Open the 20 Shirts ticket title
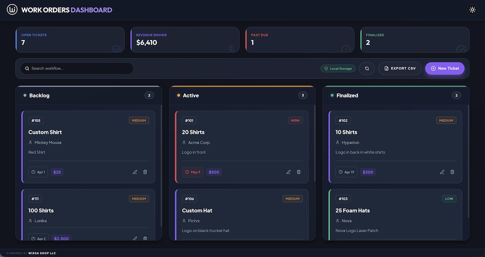The width and height of the screenshot is (485, 257). [x=193, y=132]
